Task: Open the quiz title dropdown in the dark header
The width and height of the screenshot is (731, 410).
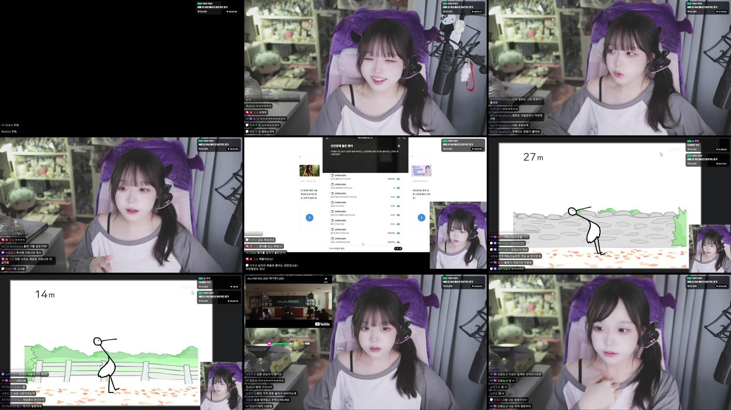Action: (365, 138)
